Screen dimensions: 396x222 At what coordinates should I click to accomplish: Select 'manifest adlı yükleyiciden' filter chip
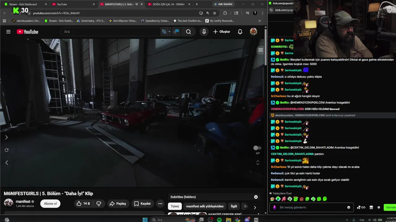205,206
